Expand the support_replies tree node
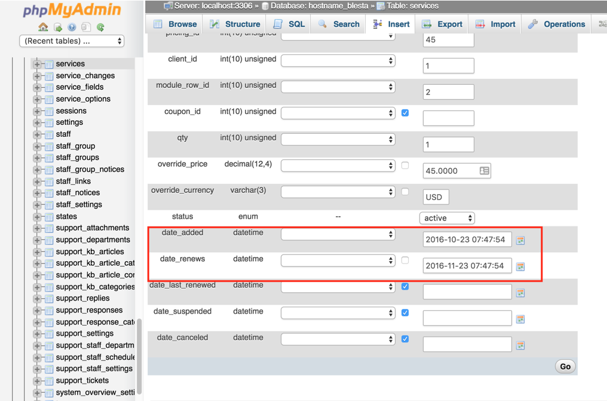 [37, 299]
